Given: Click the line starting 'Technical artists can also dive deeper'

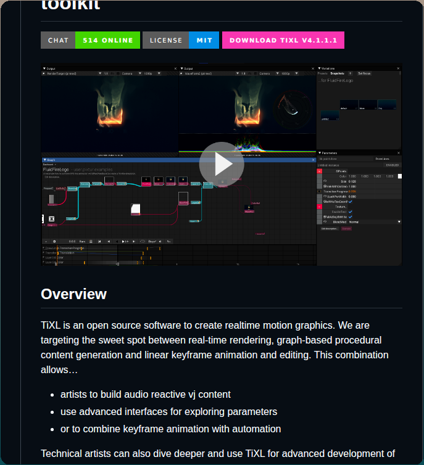Looking at the screenshot, I should click(218, 454).
